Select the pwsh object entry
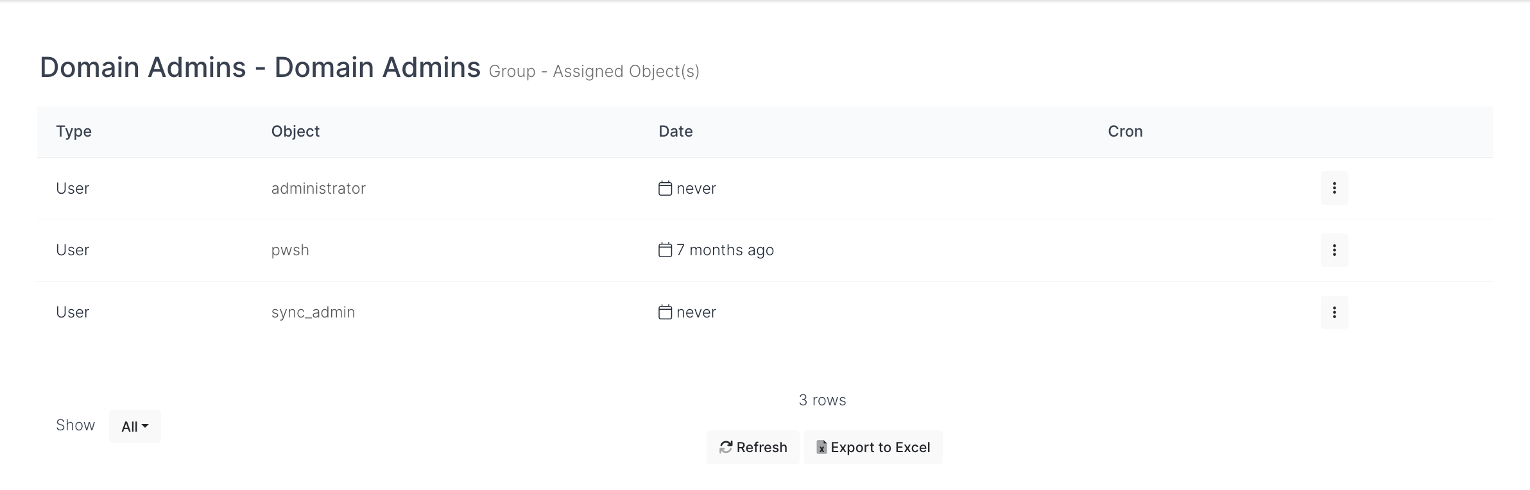 pos(290,250)
